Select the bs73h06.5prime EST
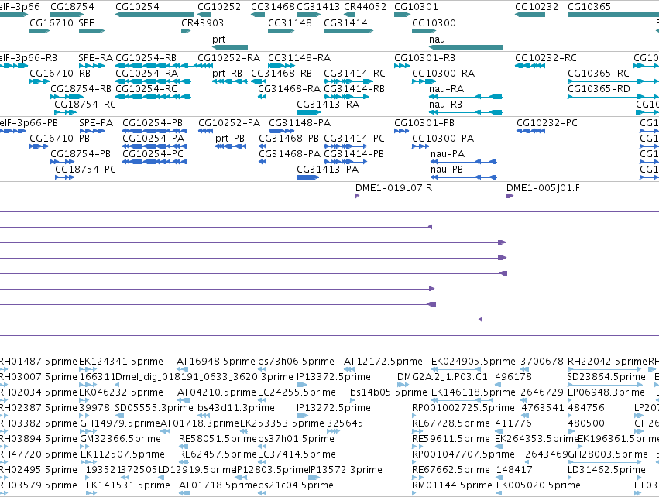This screenshot has height=497, width=659. point(263,369)
